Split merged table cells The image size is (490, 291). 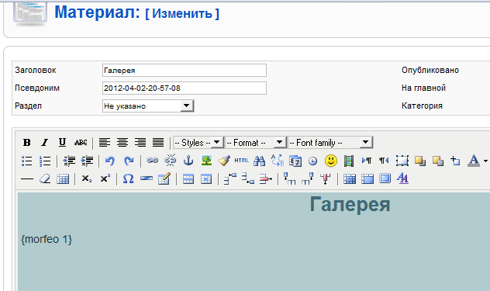[x=350, y=179]
